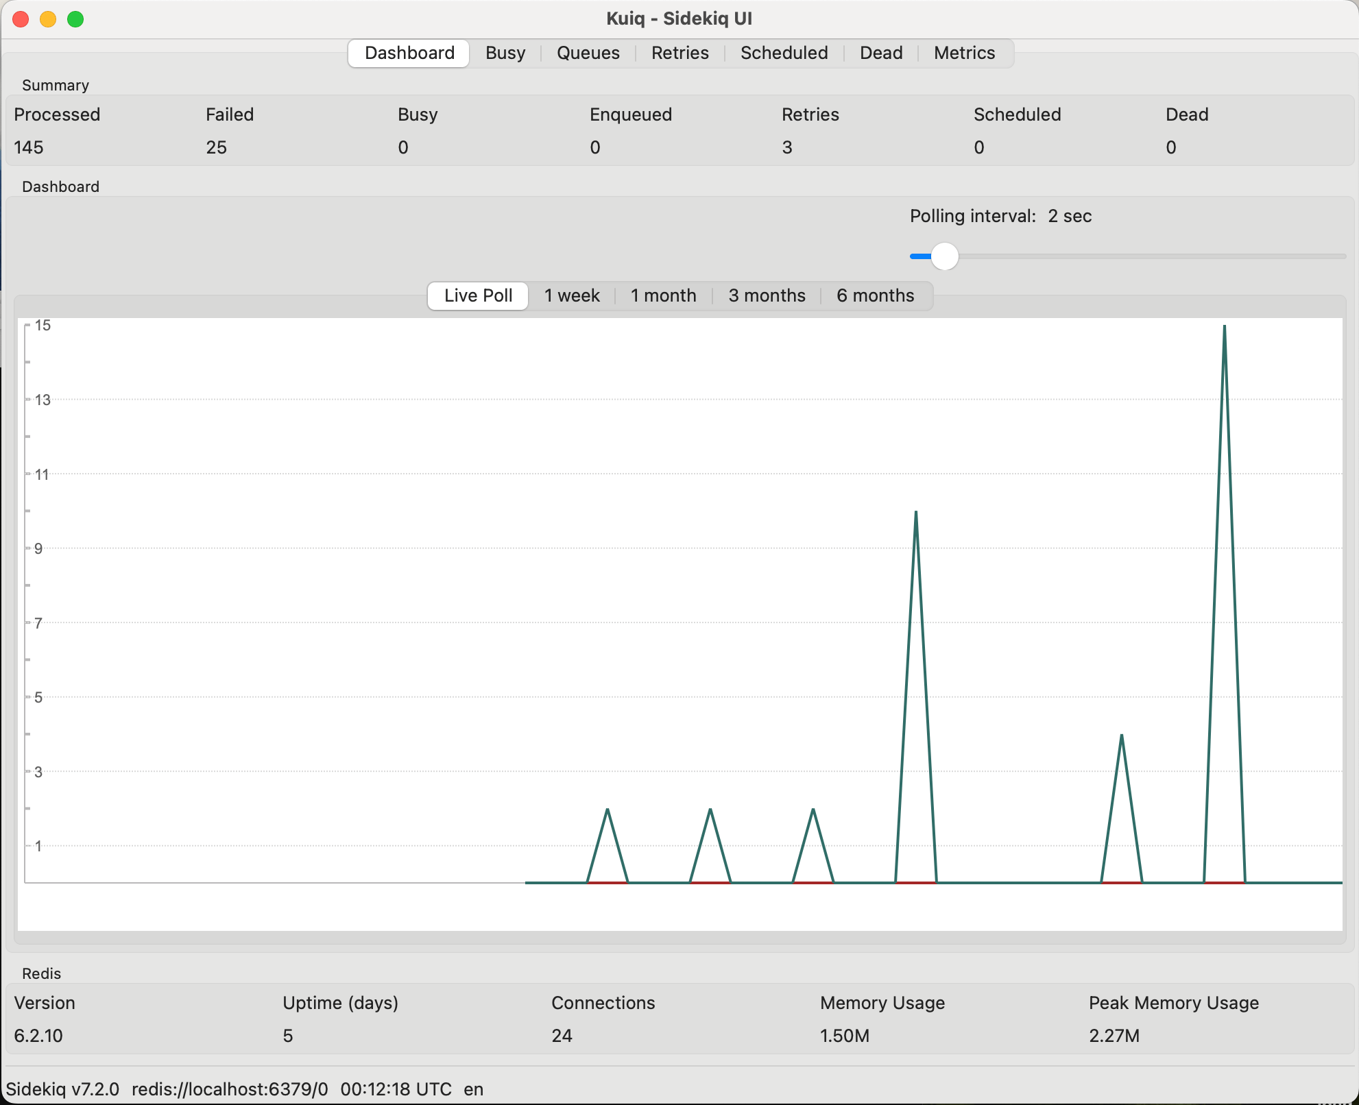Close the Kuiq window
This screenshot has width=1359, height=1105.
pyautogui.click(x=21, y=19)
